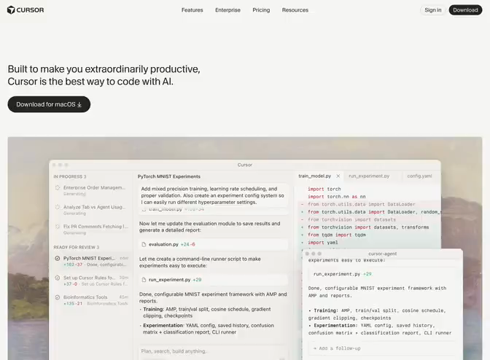Open the Features menu item
This screenshot has width=490, height=360.
[x=192, y=10]
